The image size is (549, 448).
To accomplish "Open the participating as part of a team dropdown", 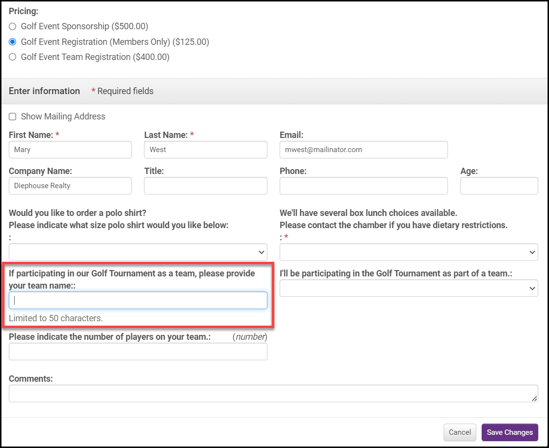I will 408,288.
